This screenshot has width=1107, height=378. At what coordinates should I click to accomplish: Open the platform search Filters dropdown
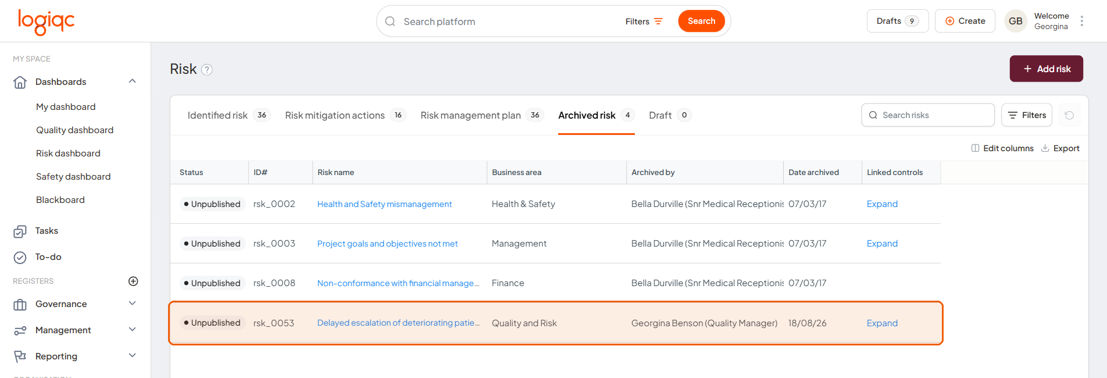point(644,22)
